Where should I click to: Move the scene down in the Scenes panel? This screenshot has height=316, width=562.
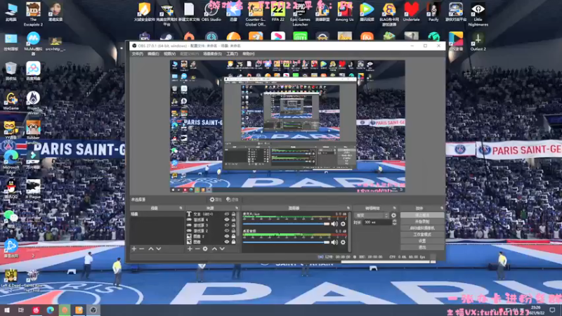[159, 249]
